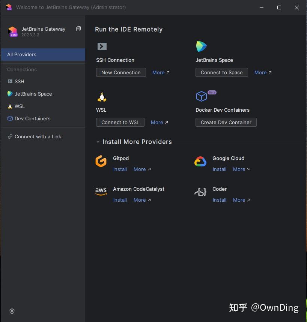307x322 pixels.
Task: Click the Coder logo icon
Action: 200,192
